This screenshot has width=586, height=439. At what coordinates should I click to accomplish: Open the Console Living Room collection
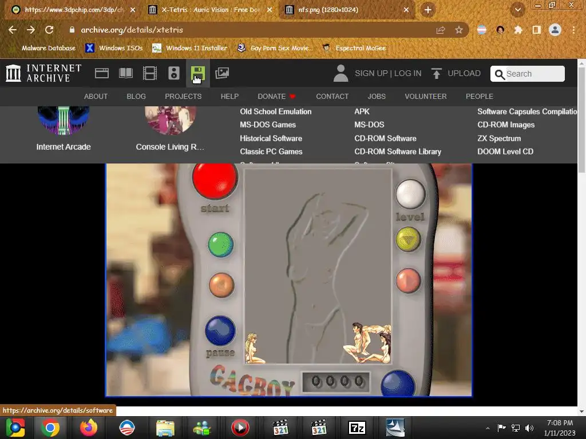click(x=170, y=129)
